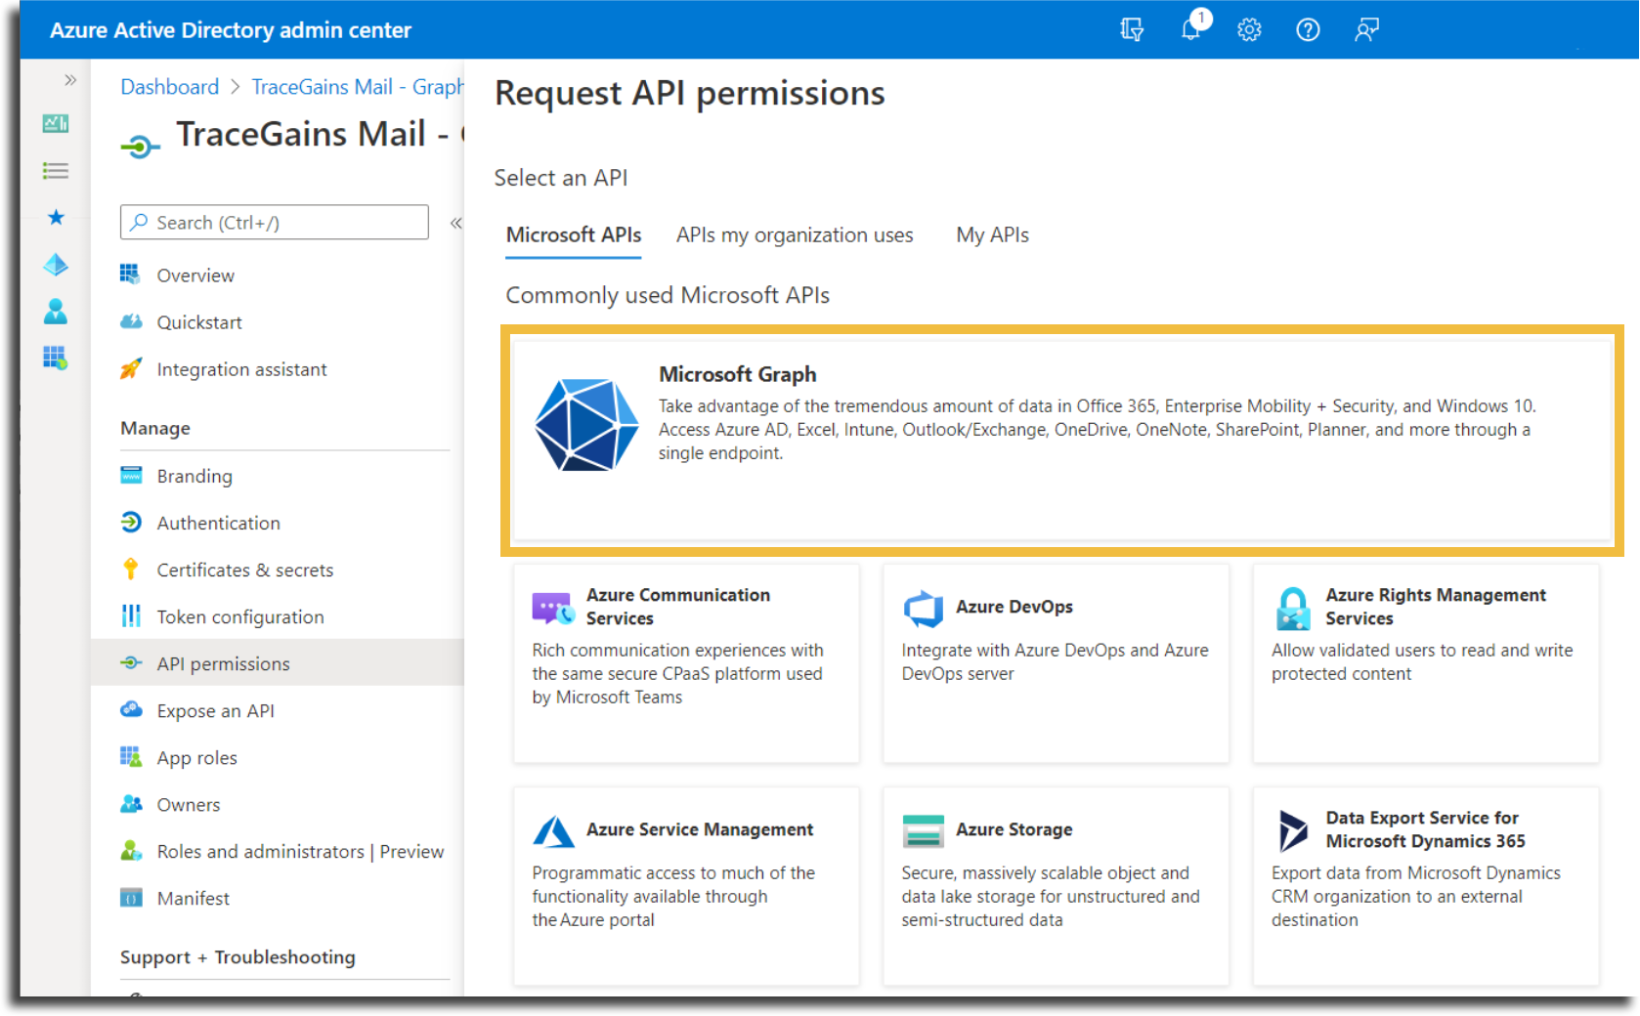This screenshot has height=1016, width=1640.
Task: Select the Azure Communication Services title
Action: 678,607
